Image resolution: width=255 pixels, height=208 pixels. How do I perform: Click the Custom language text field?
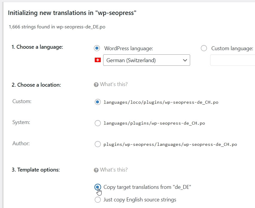coord(233,60)
